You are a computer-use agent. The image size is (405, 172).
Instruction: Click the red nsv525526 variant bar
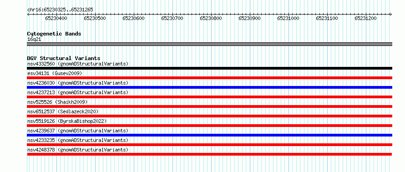[x=209, y=106]
